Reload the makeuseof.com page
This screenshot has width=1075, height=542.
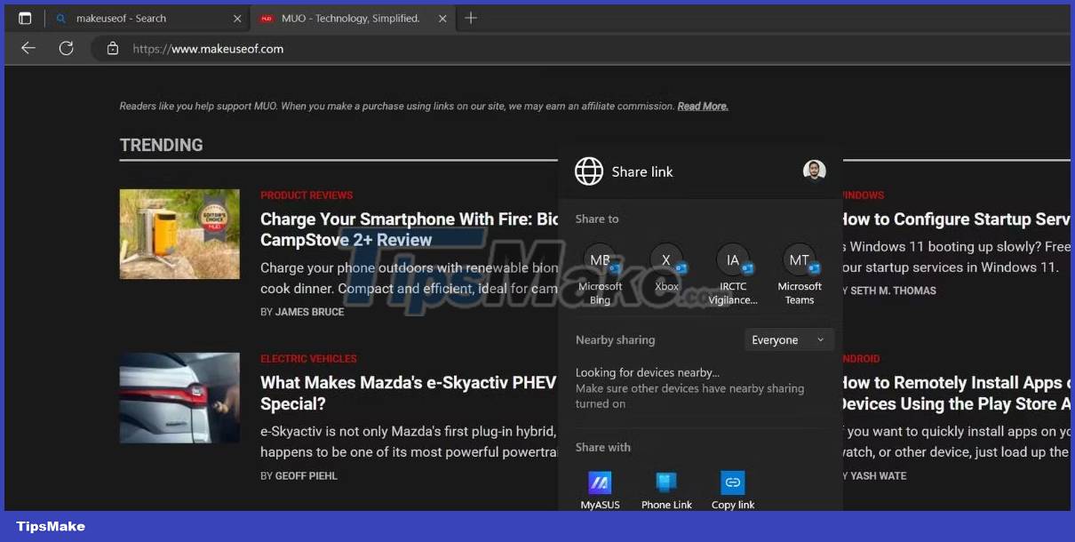pyautogui.click(x=67, y=49)
